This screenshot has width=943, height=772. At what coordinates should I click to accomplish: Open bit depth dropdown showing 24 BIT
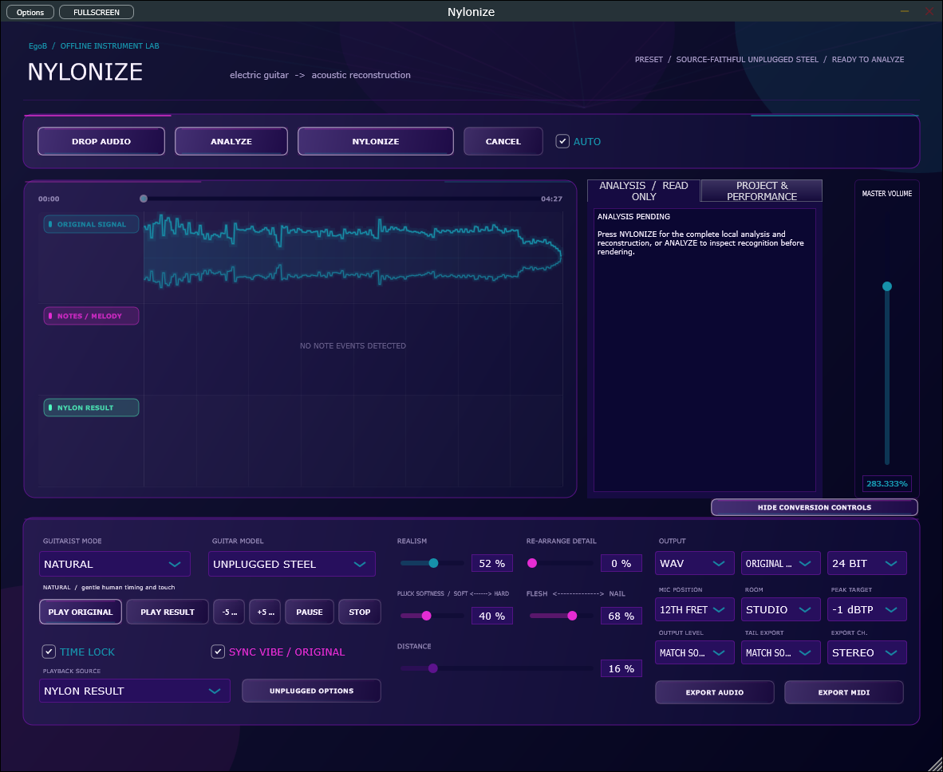[x=866, y=563]
